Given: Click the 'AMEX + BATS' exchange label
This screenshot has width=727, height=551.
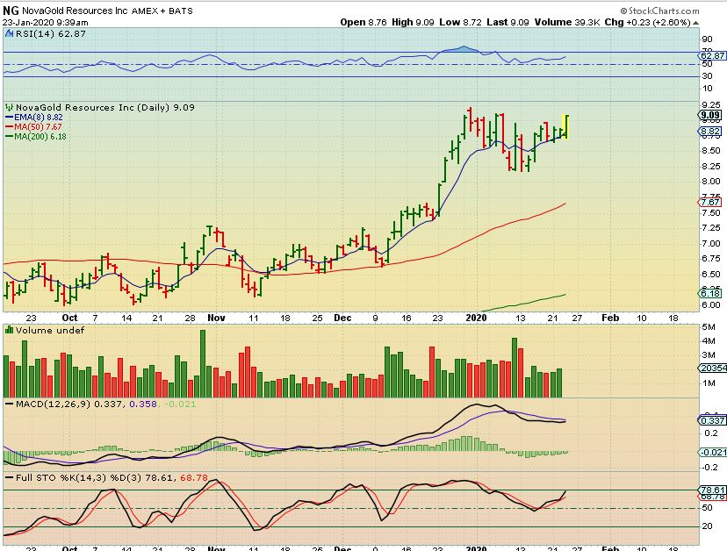Looking at the screenshot, I should coord(162,11).
